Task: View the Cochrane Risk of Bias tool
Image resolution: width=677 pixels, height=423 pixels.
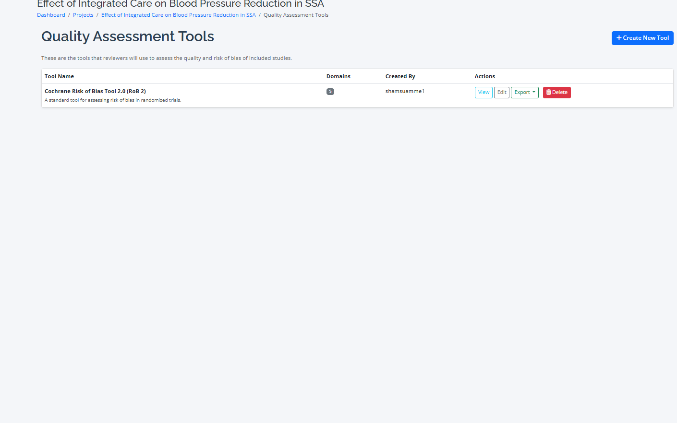Action: click(x=484, y=92)
